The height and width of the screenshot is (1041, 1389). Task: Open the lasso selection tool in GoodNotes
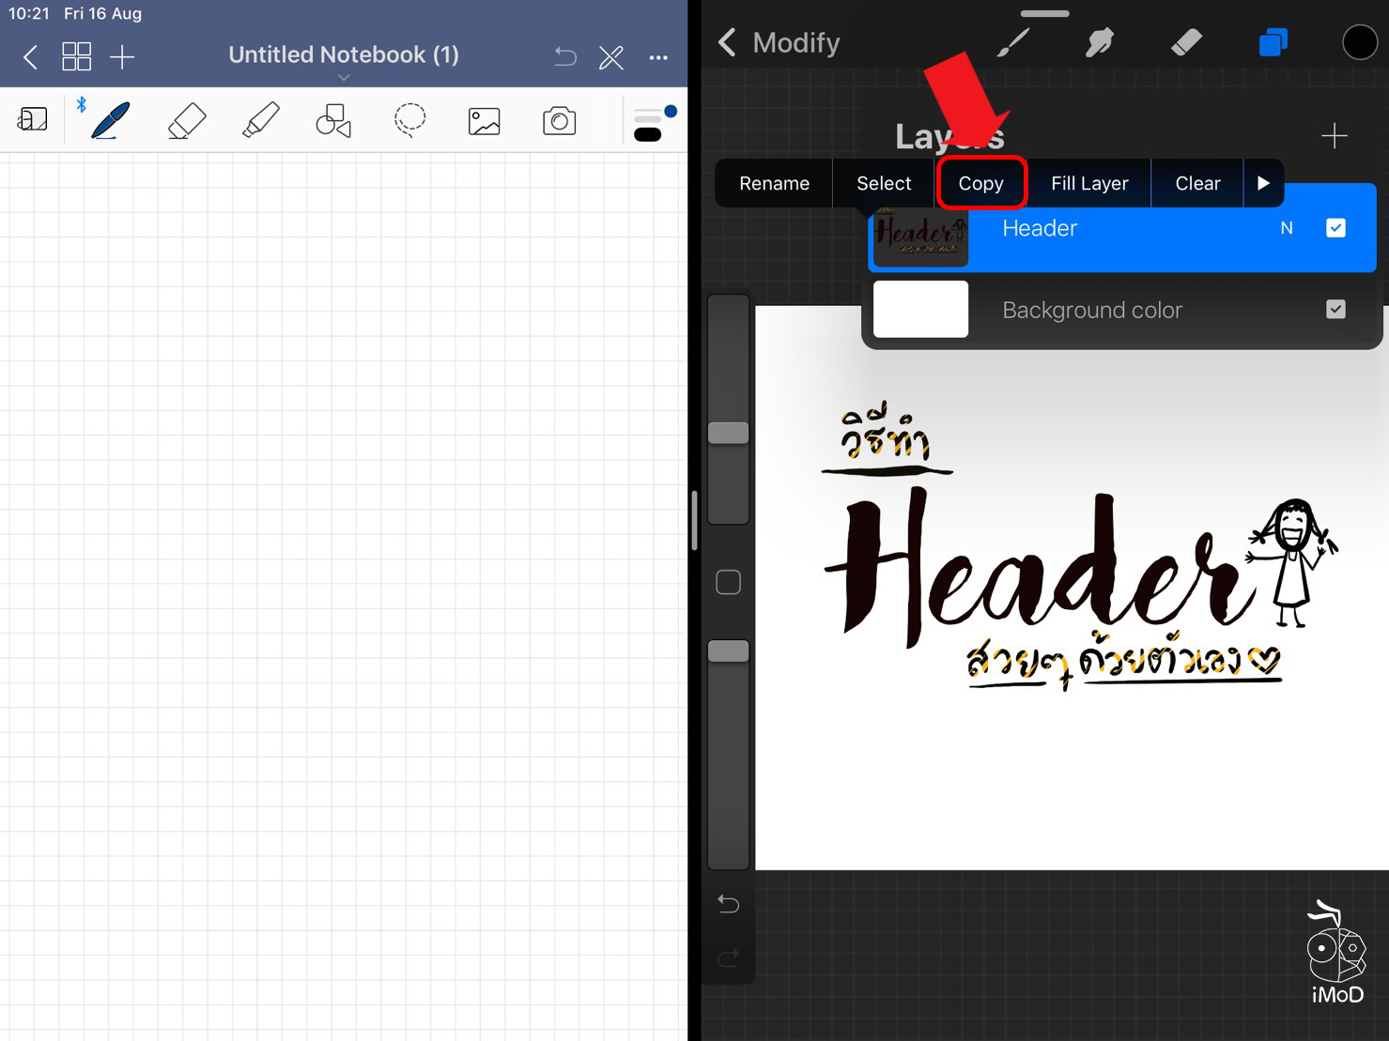[x=409, y=120]
